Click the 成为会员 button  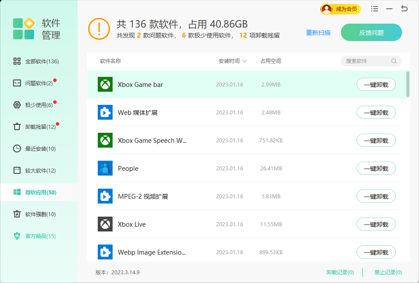click(x=341, y=9)
